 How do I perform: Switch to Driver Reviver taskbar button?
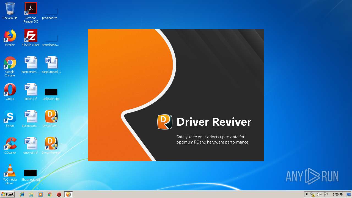68,194
